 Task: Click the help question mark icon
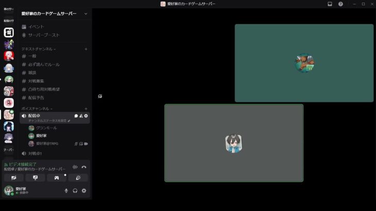coord(340,4)
